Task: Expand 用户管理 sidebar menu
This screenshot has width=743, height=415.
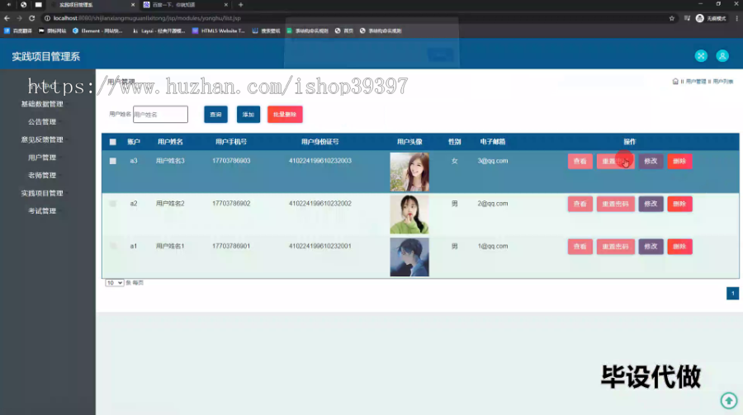Action: [x=42, y=158]
